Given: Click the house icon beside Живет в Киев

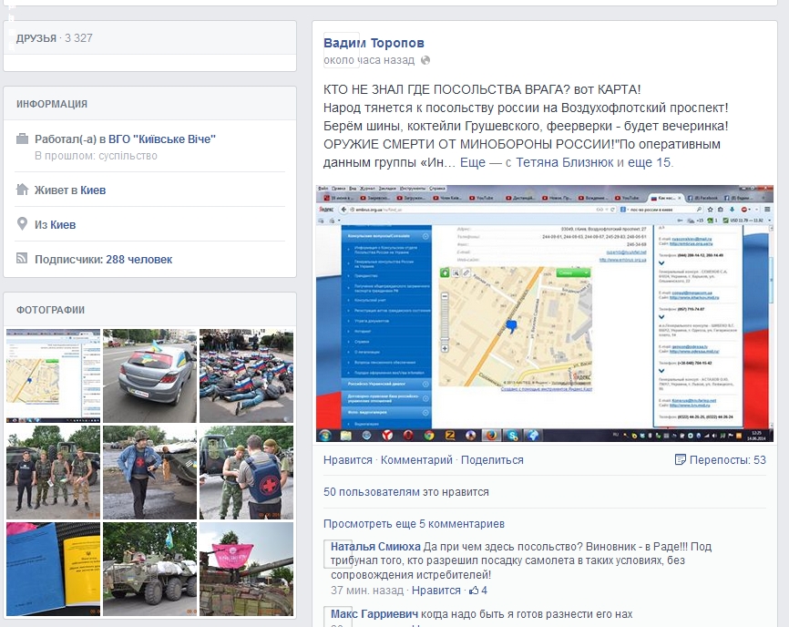Looking at the screenshot, I should 22,190.
